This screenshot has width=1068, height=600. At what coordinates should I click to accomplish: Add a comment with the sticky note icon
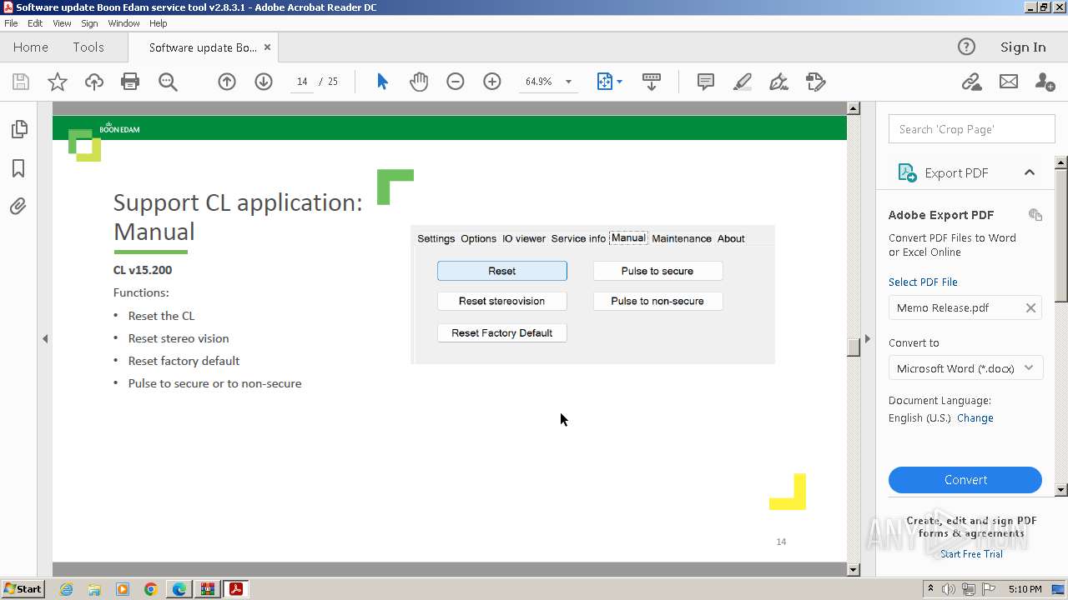click(706, 82)
